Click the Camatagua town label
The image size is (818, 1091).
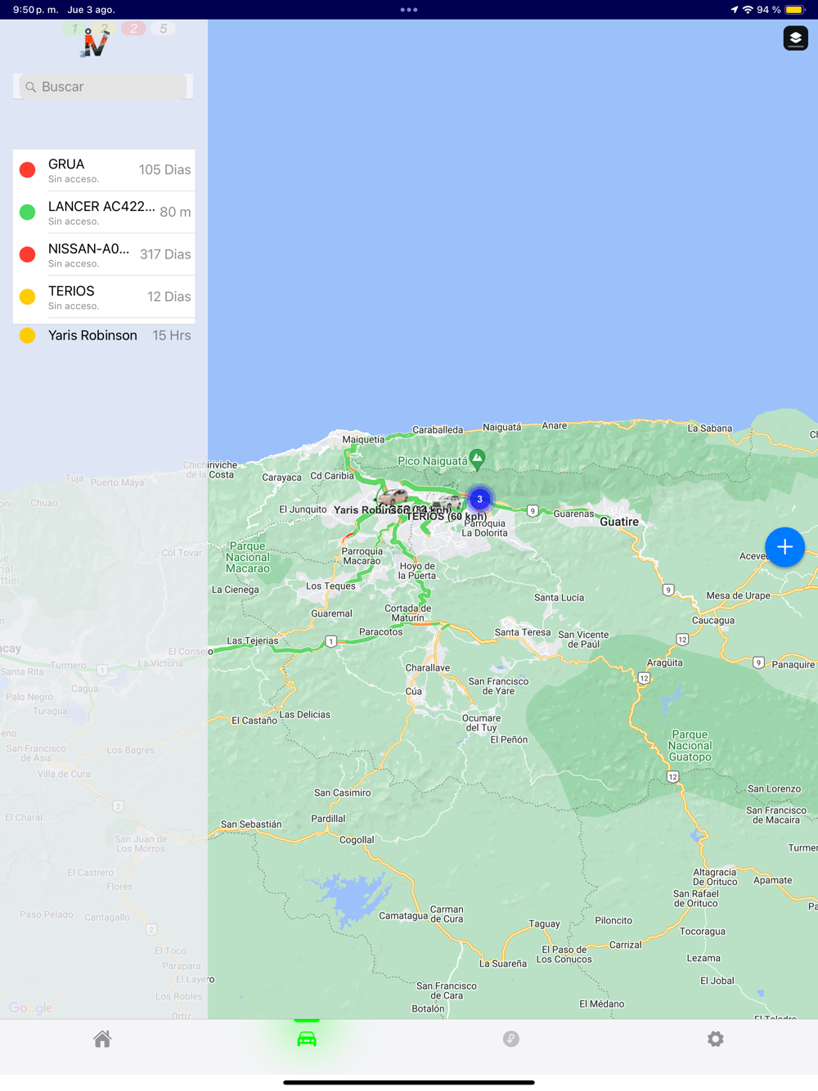[403, 916]
